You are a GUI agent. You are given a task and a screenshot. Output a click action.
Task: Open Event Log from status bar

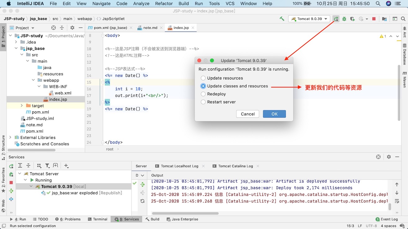[x=387, y=219]
